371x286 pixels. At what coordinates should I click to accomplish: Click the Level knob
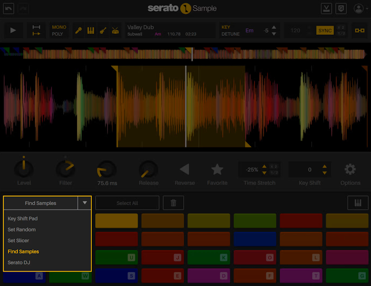pos(24,168)
